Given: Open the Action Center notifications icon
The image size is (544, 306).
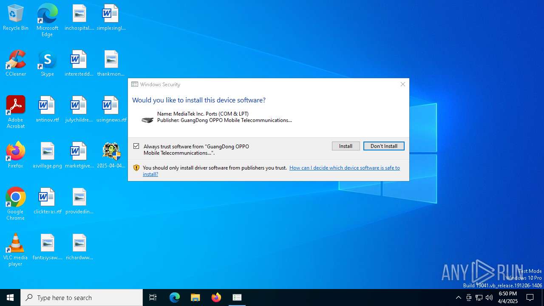Looking at the screenshot, I should click(530, 297).
